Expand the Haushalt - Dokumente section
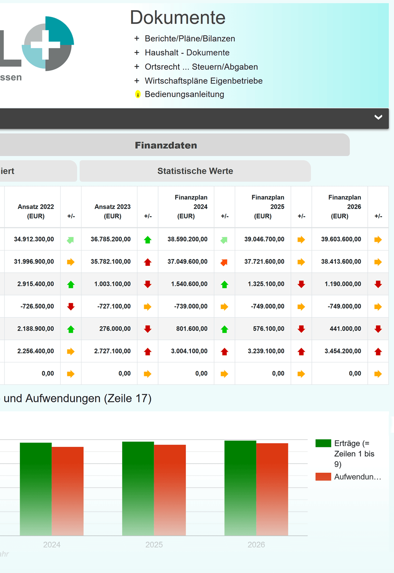The height and width of the screenshot is (573, 394). pyautogui.click(x=187, y=53)
